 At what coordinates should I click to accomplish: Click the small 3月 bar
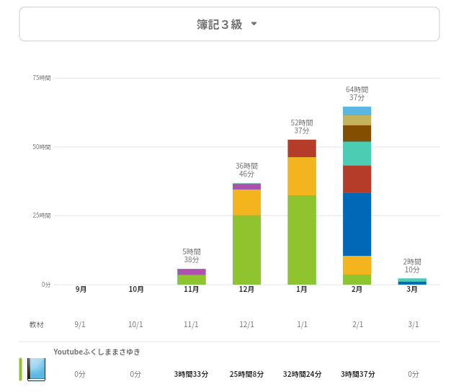pos(412,282)
